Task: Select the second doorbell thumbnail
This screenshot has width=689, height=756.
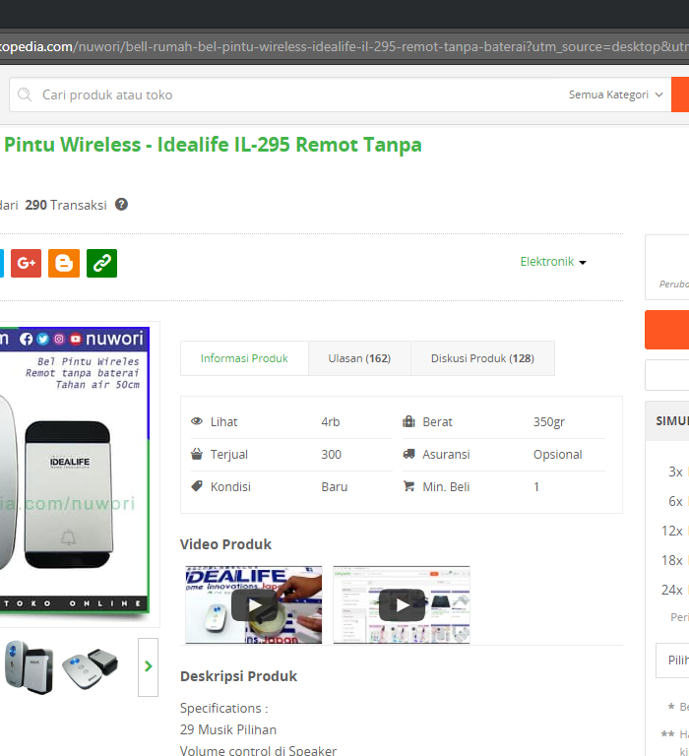Action: point(91,668)
